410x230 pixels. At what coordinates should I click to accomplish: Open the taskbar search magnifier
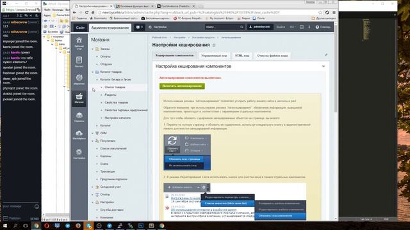(x=15, y=226)
